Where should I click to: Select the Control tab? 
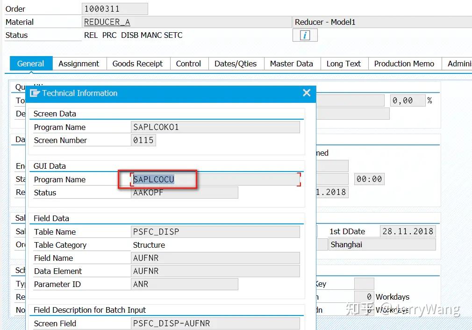189,64
